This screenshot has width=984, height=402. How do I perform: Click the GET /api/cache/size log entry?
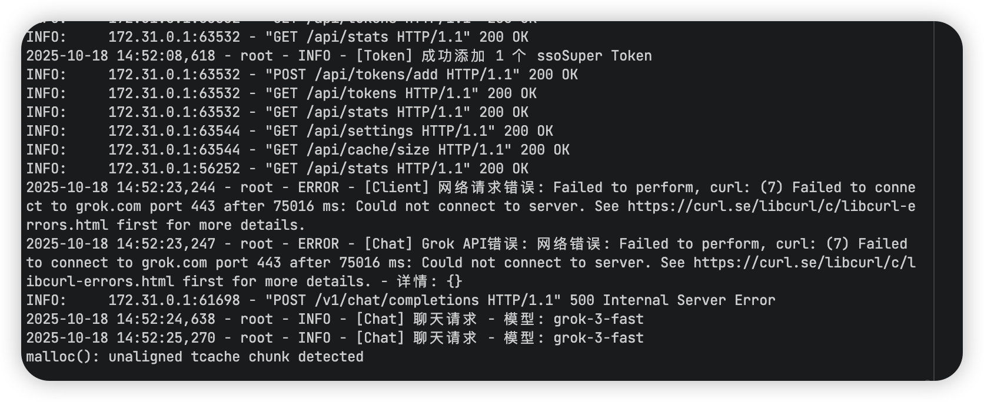(298, 150)
